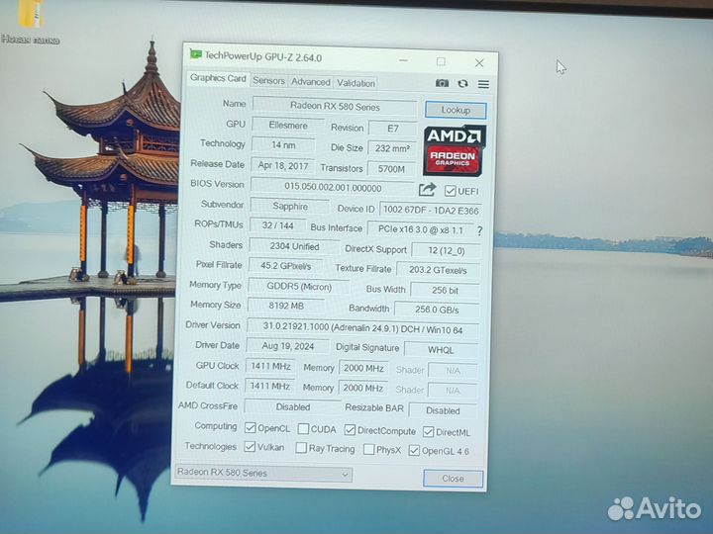Screen dimensions: 713x534
Task: Click the ROPs/TMUs field 32 / 144
Action: tap(277, 225)
